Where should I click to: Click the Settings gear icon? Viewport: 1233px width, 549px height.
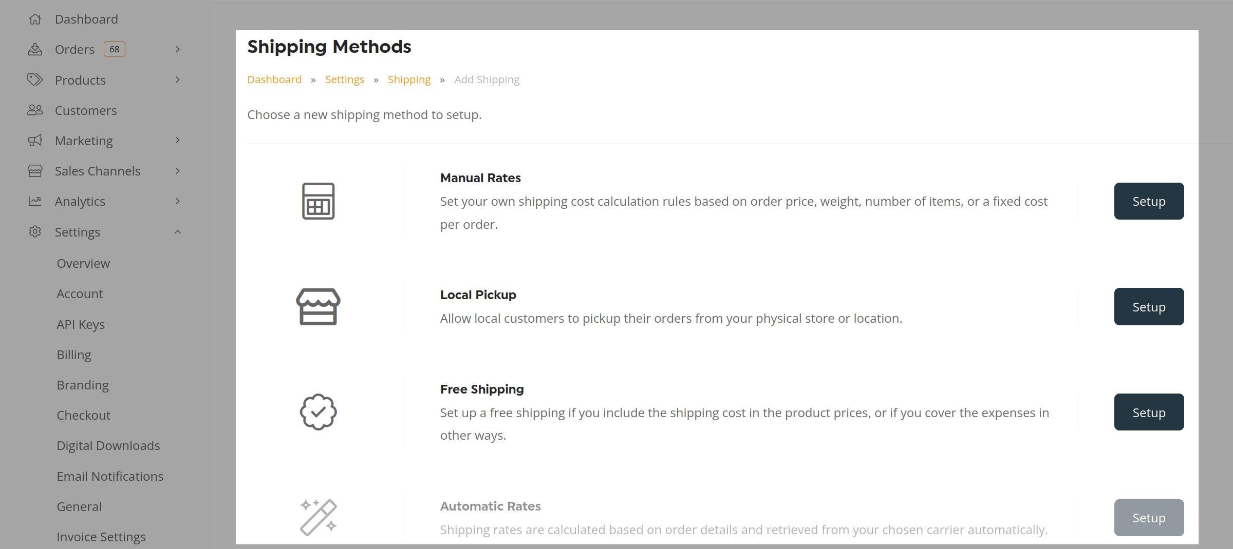click(x=35, y=232)
